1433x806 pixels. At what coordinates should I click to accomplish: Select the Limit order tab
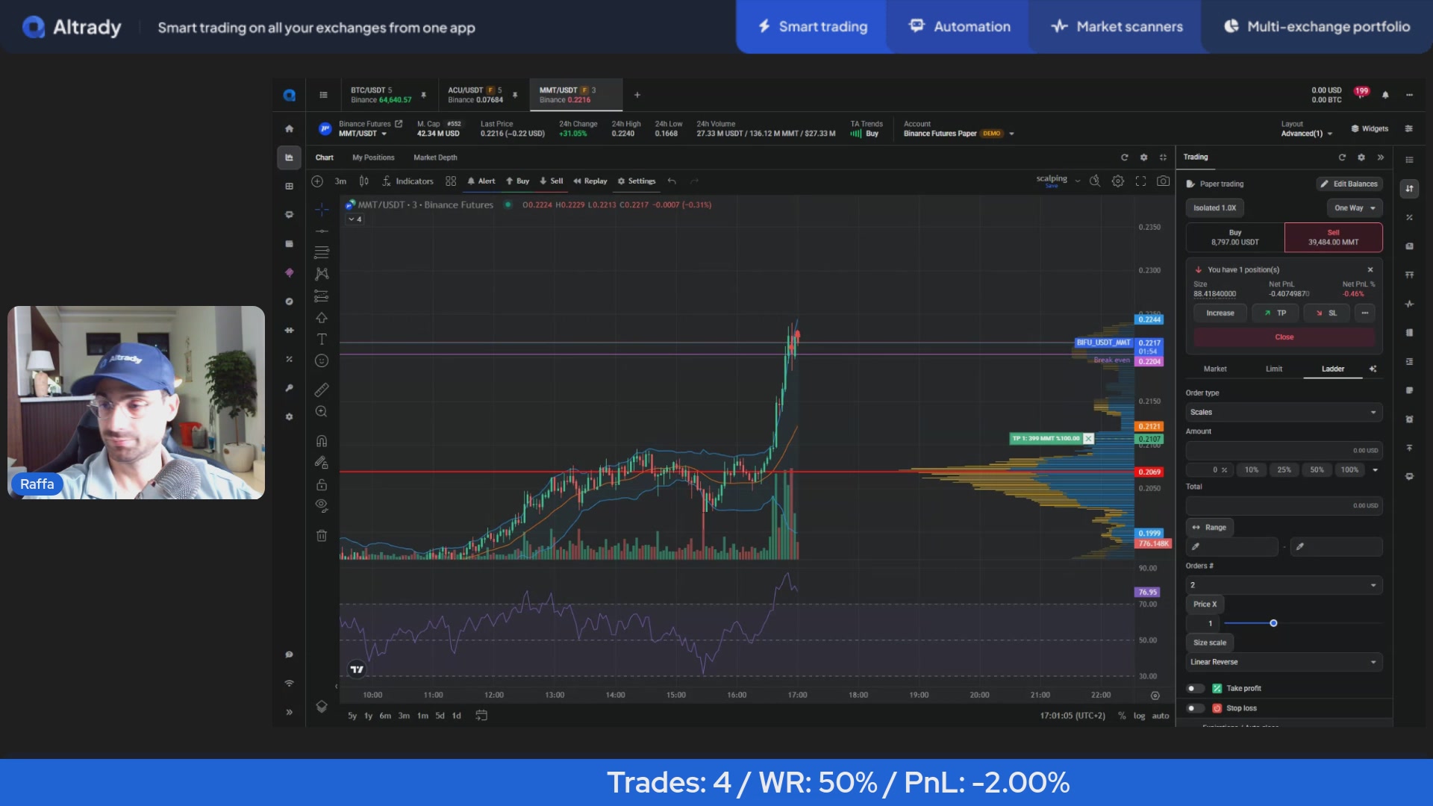tap(1274, 369)
